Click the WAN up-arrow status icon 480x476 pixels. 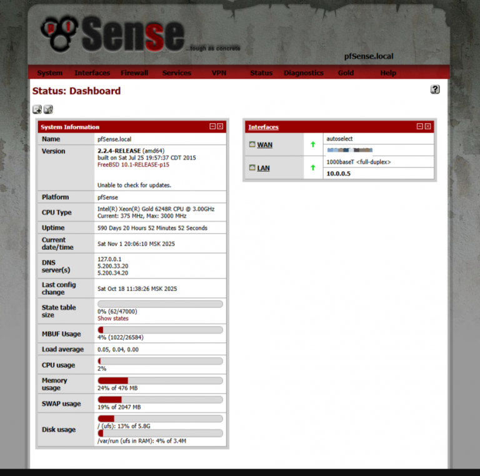[x=313, y=144]
